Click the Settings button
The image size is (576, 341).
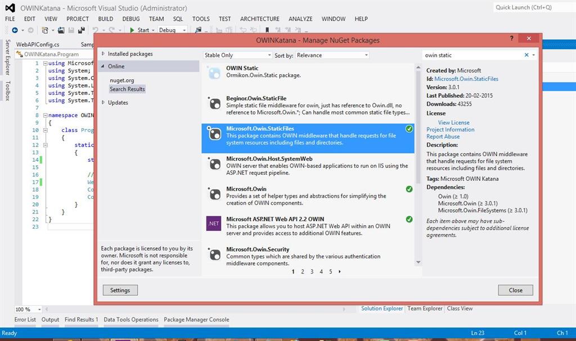(x=120, y=290)
